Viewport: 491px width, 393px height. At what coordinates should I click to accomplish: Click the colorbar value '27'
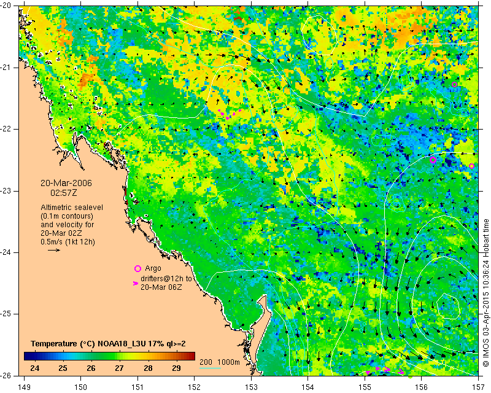pyautogui.click(x=119, y=368)
